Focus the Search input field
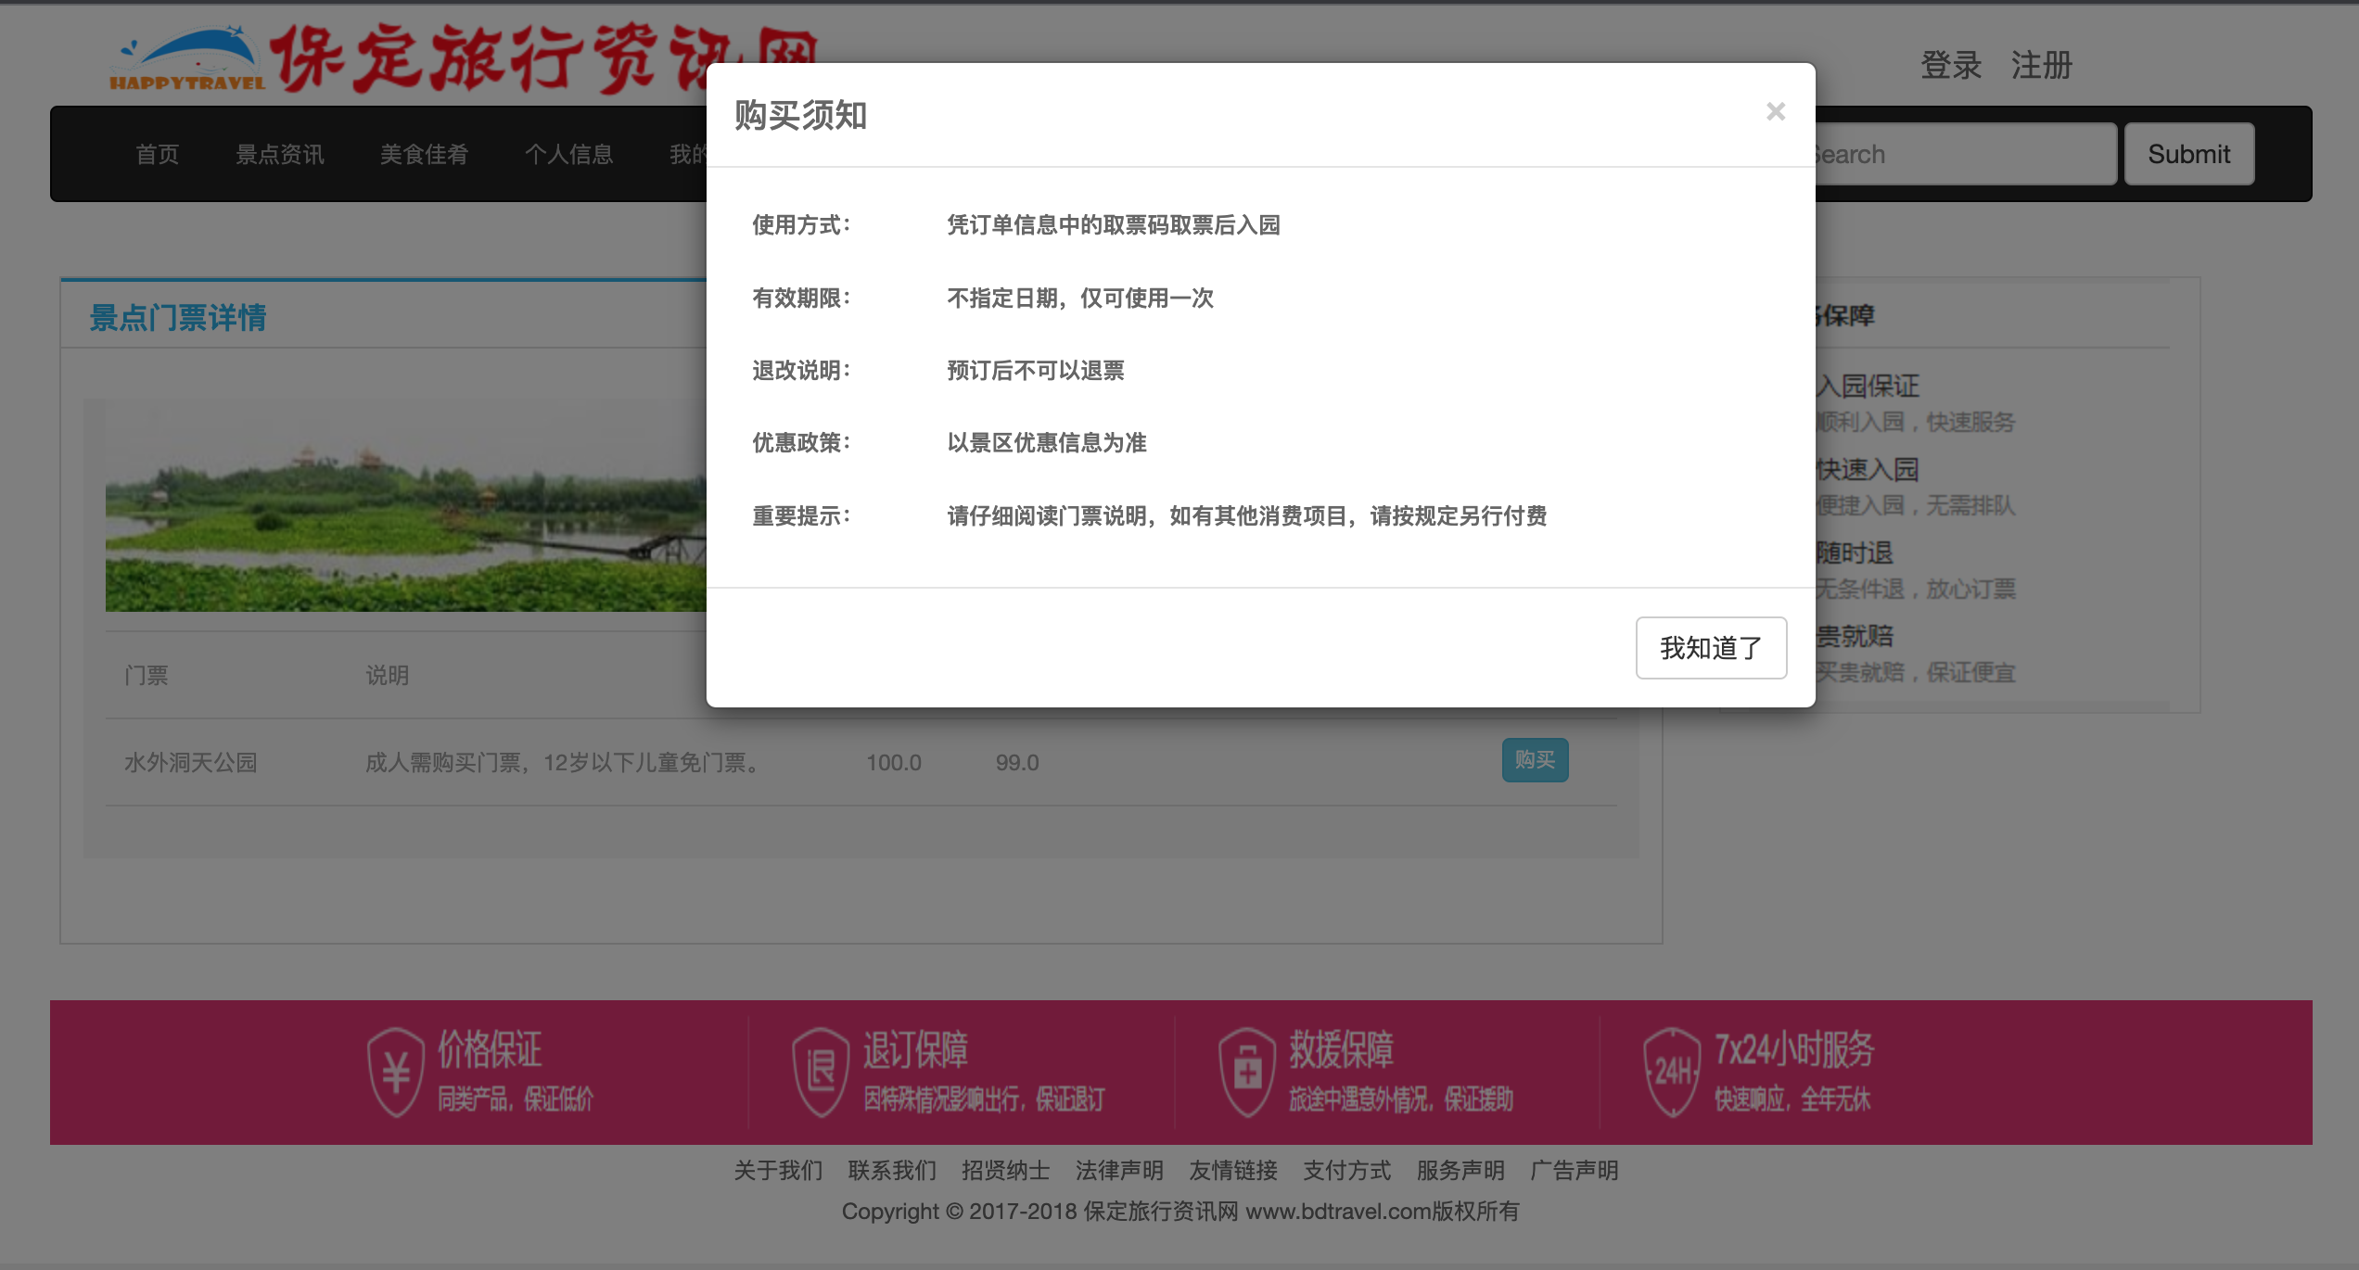The image size is (2359, 1270). tap(1965, 154)
